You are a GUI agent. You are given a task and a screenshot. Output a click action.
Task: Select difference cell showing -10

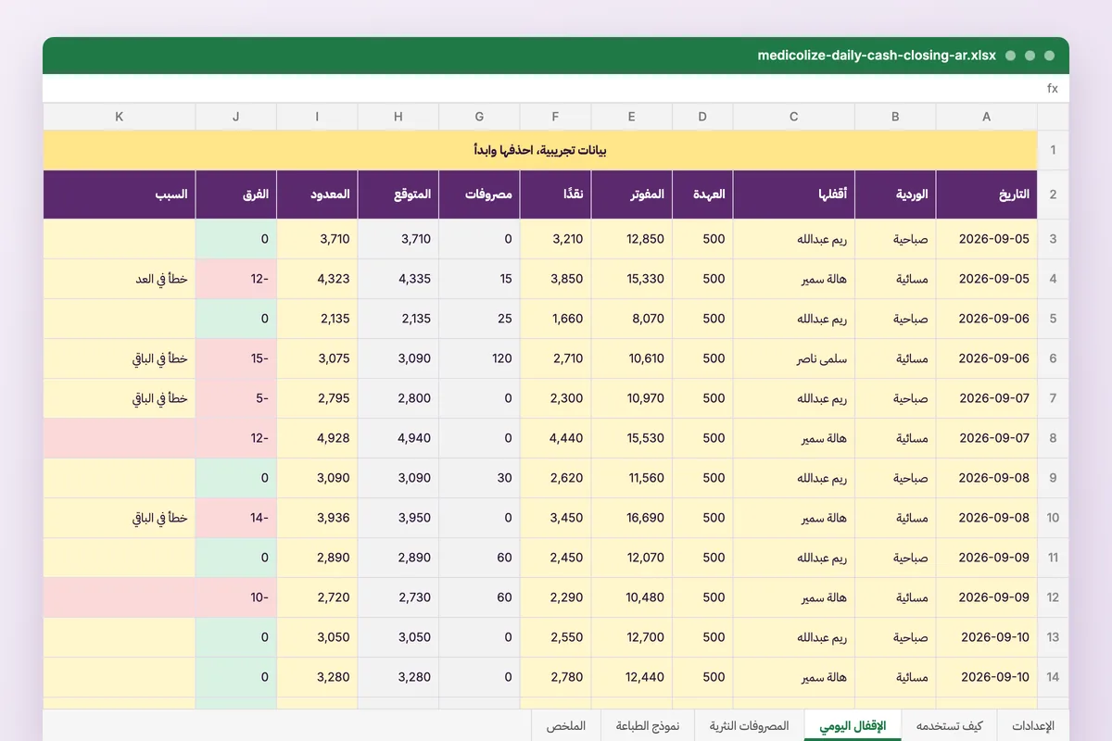pos(236,597)
